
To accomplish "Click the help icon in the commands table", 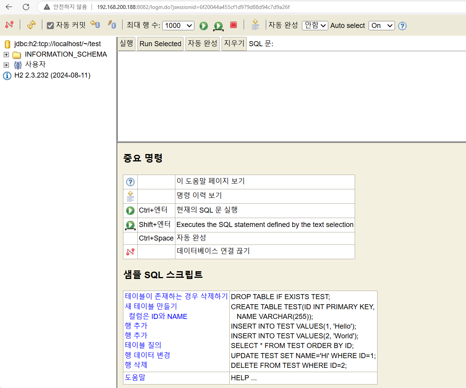I will click(x=130, y=182).
